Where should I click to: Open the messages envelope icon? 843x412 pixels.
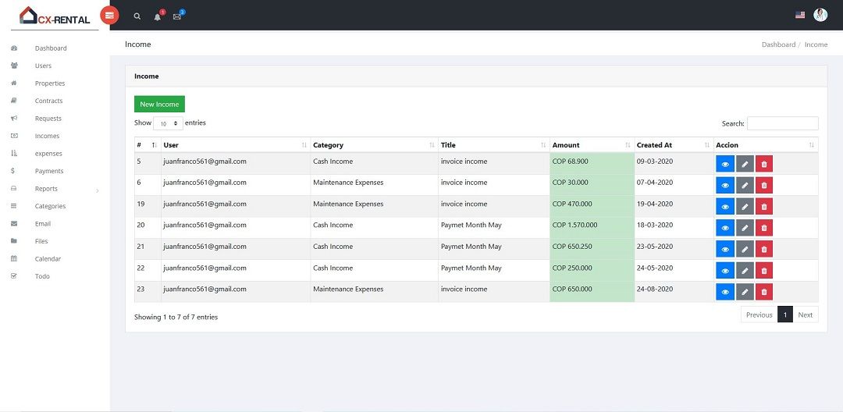177,16
